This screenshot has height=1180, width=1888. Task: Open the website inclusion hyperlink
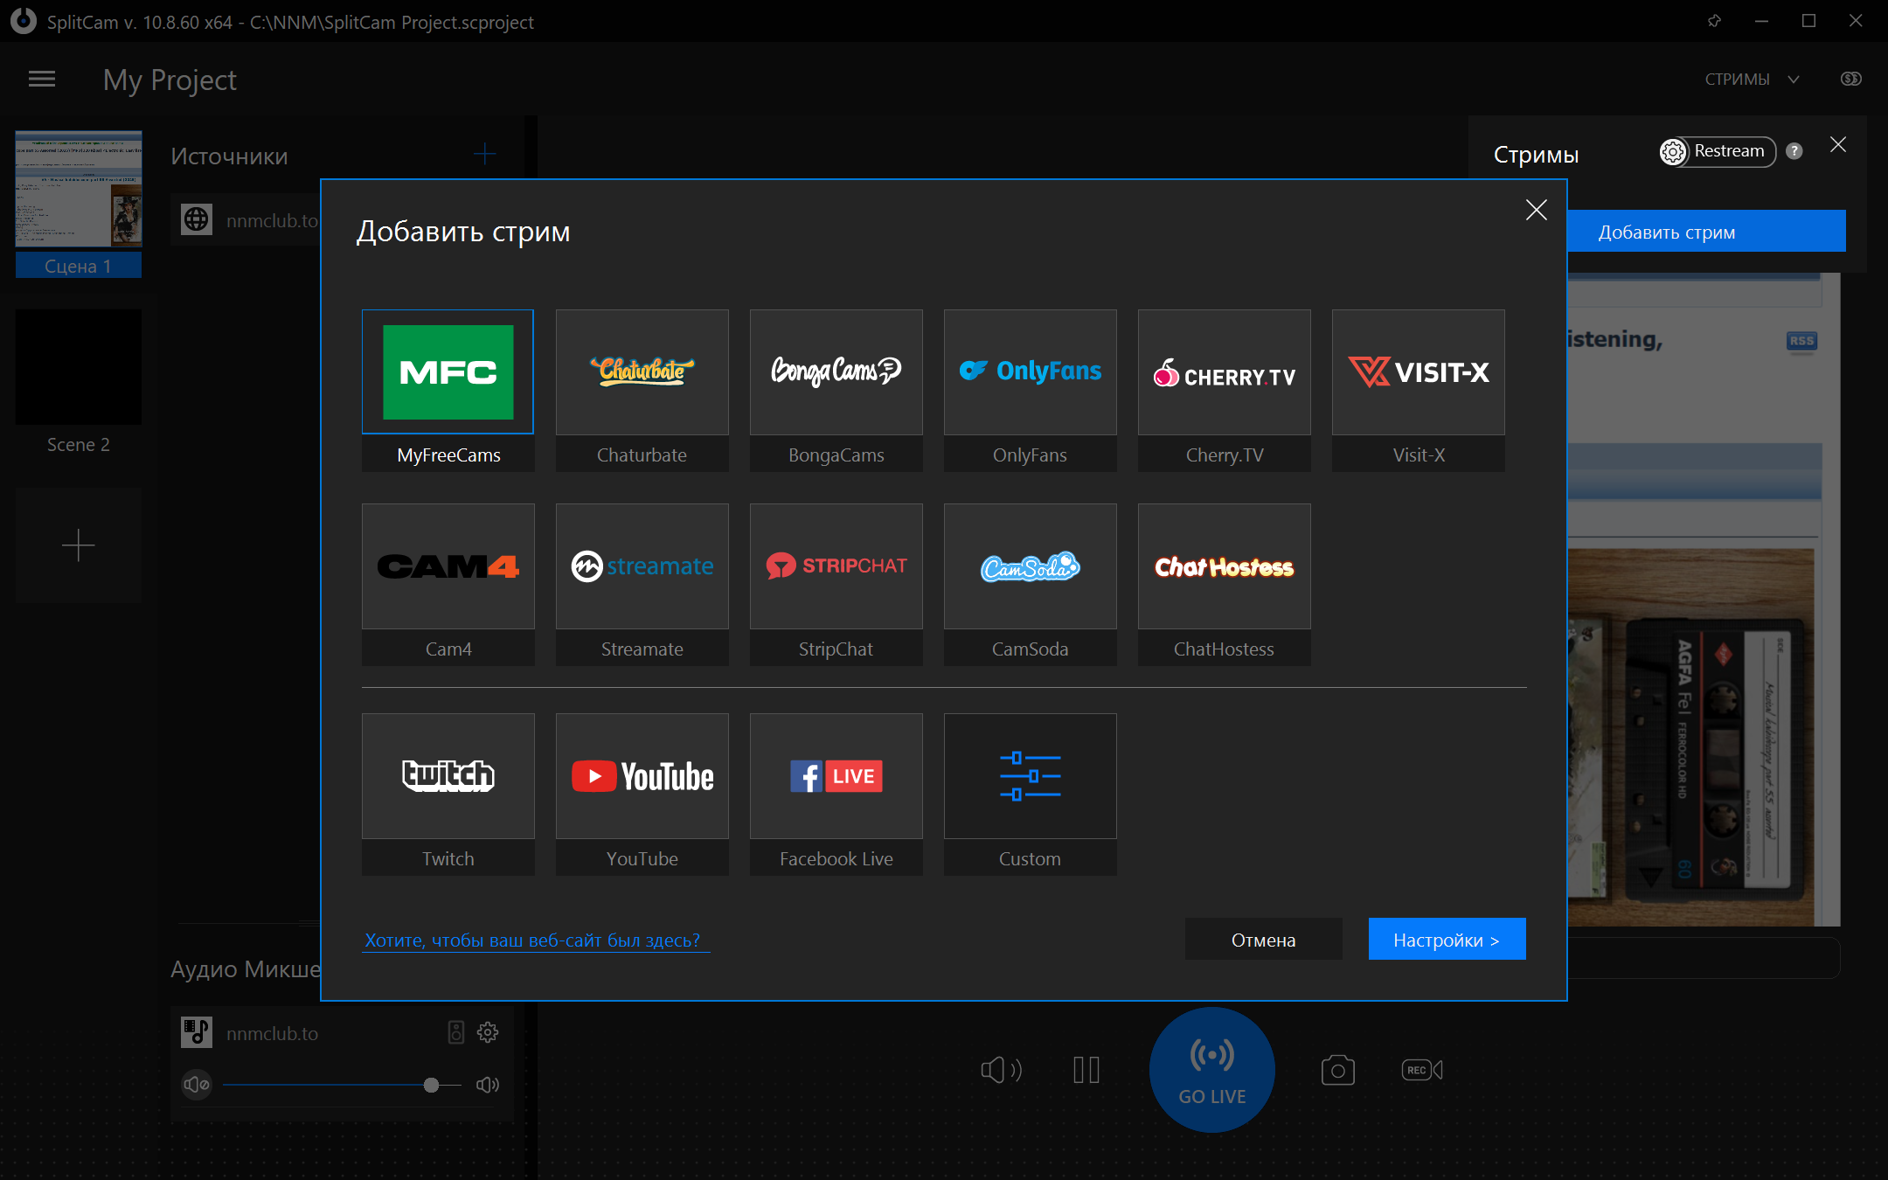(x=532, y=941)
